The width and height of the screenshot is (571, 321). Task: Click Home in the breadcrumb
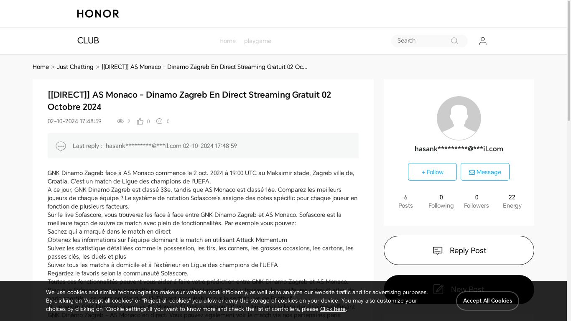click(41, 67)
